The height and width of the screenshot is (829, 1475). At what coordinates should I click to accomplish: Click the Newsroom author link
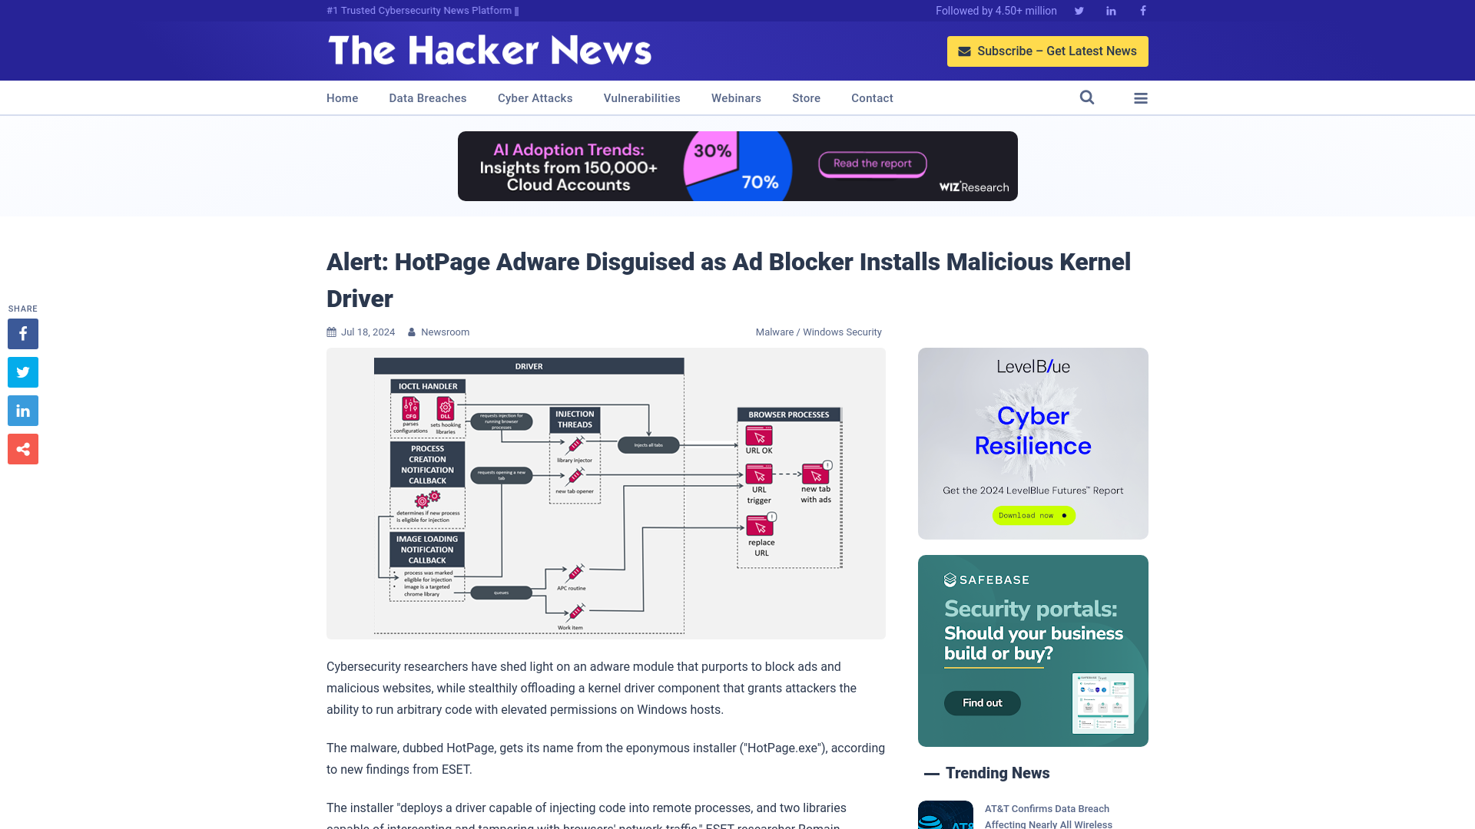coord(445,332)
